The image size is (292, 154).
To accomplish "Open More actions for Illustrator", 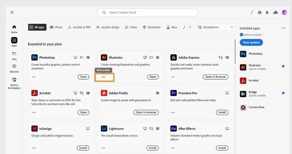I will [x=103, y=77].
